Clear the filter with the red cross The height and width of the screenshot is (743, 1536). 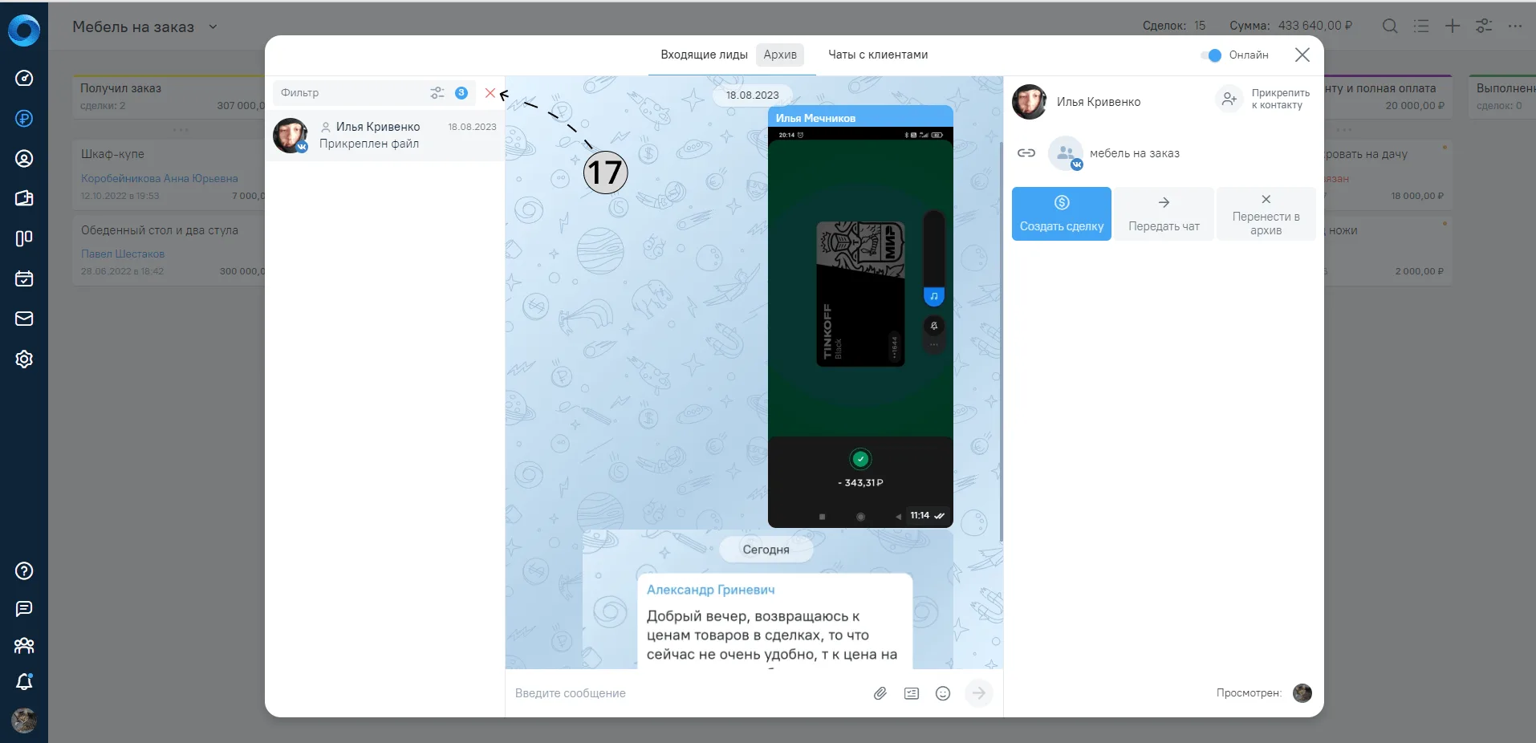click(490, 93)
